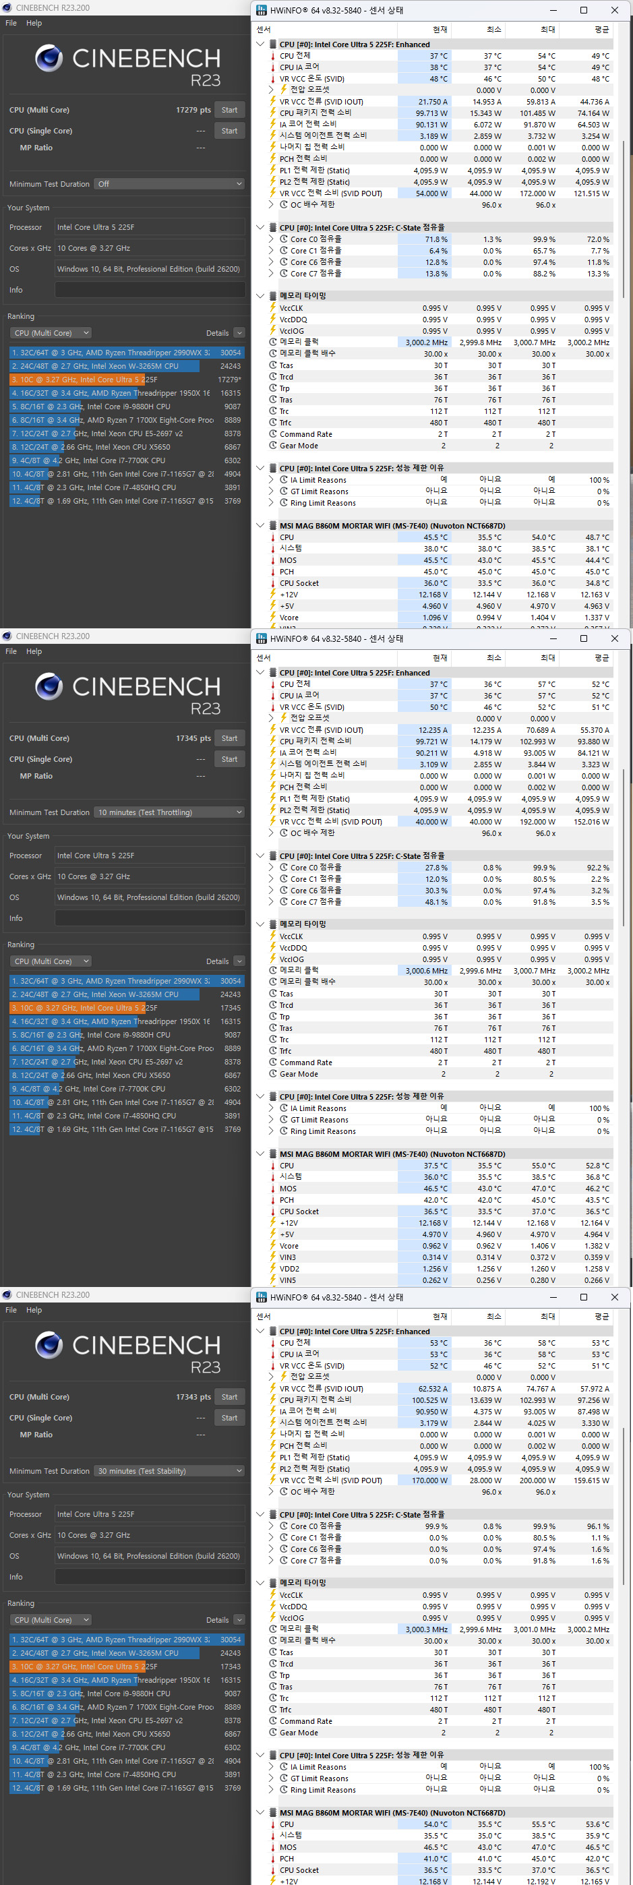
Task: Expand Core C0 점유율 row showing 71.8 %
Action: 272,239
